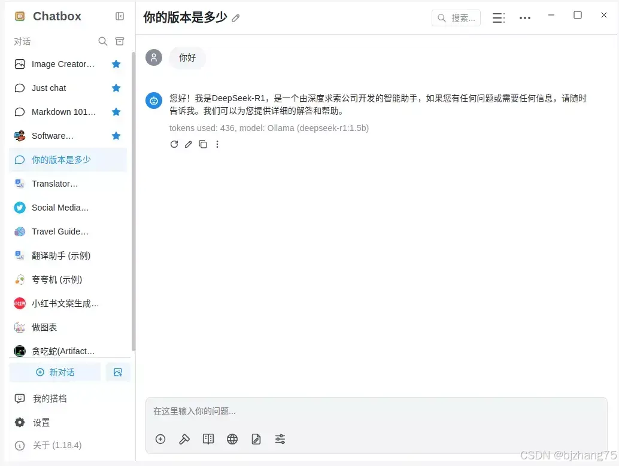Start a new chat with 新对话
Viewport: 619px width, 466px height.
[x=55, y=372]
